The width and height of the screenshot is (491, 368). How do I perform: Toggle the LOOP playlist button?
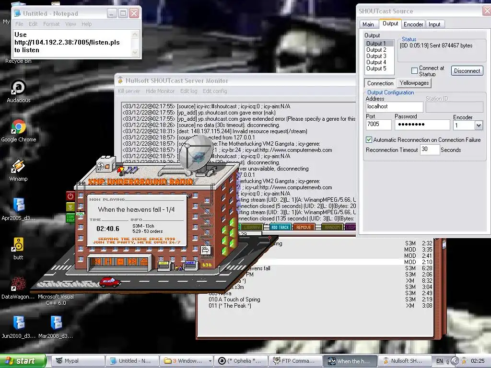click(351, 227)
